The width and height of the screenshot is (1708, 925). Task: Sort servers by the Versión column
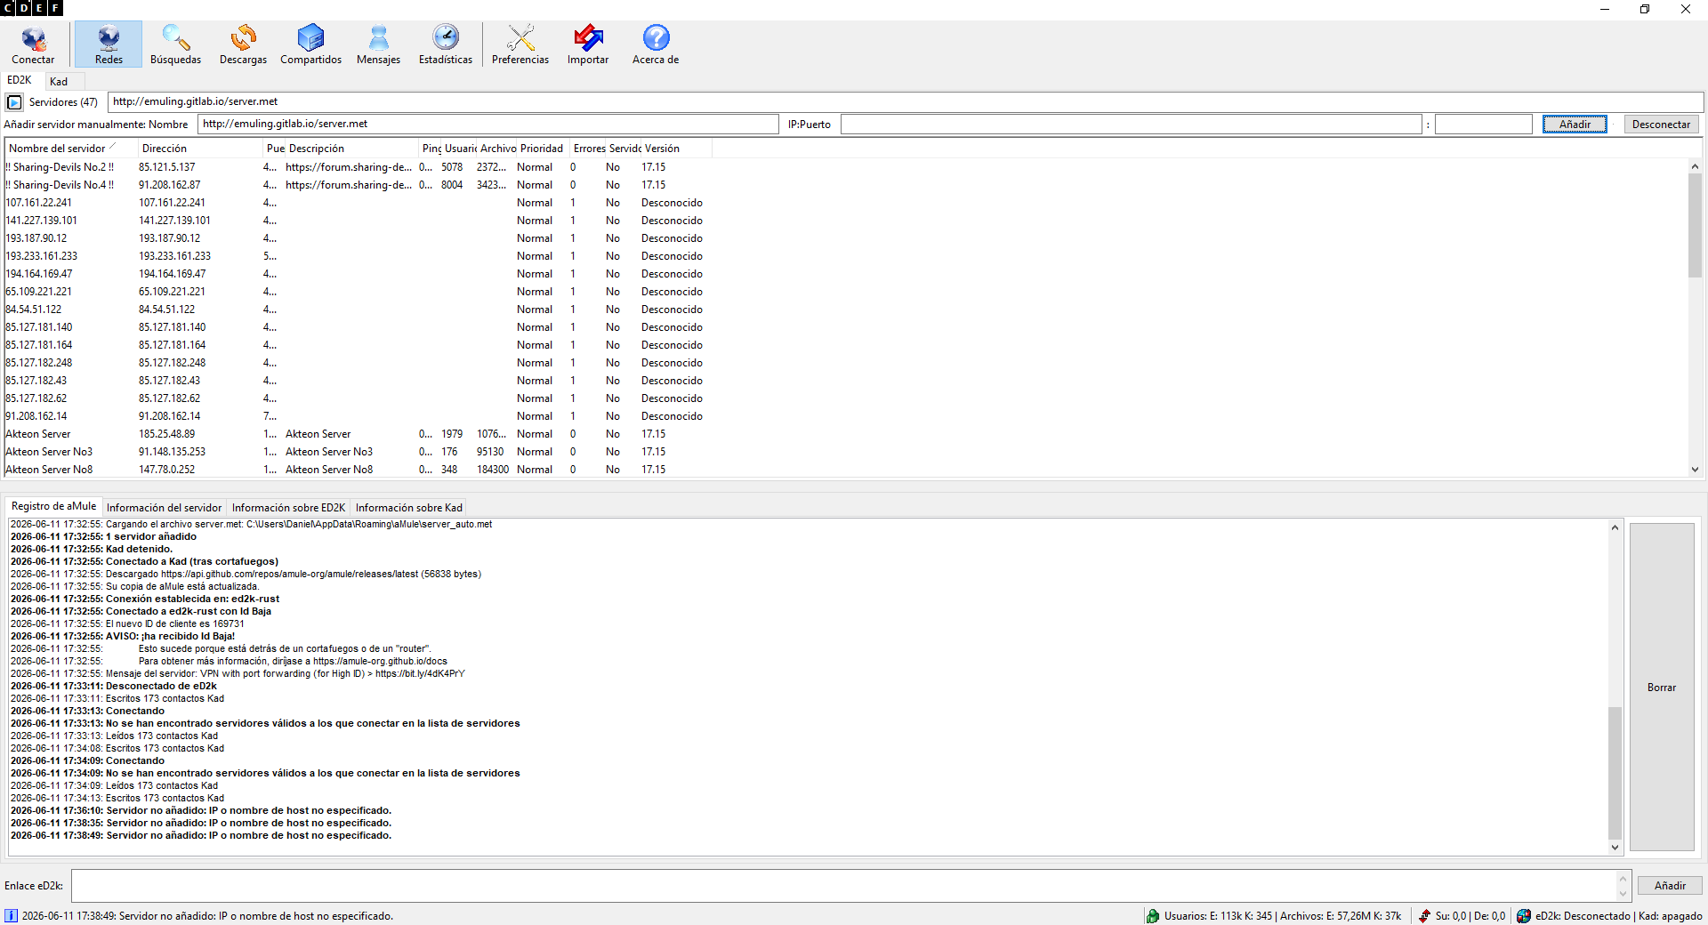coord(676,149)
